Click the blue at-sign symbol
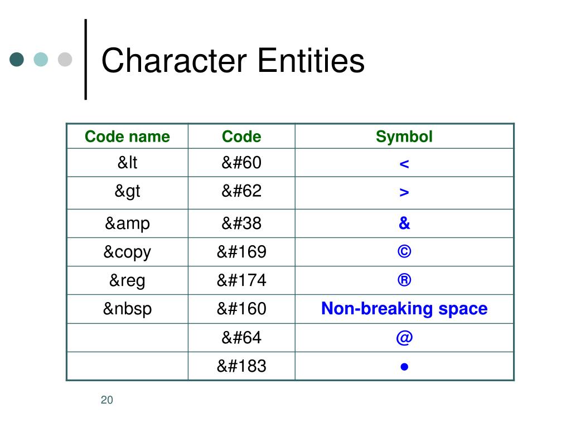 coord(404,338)
